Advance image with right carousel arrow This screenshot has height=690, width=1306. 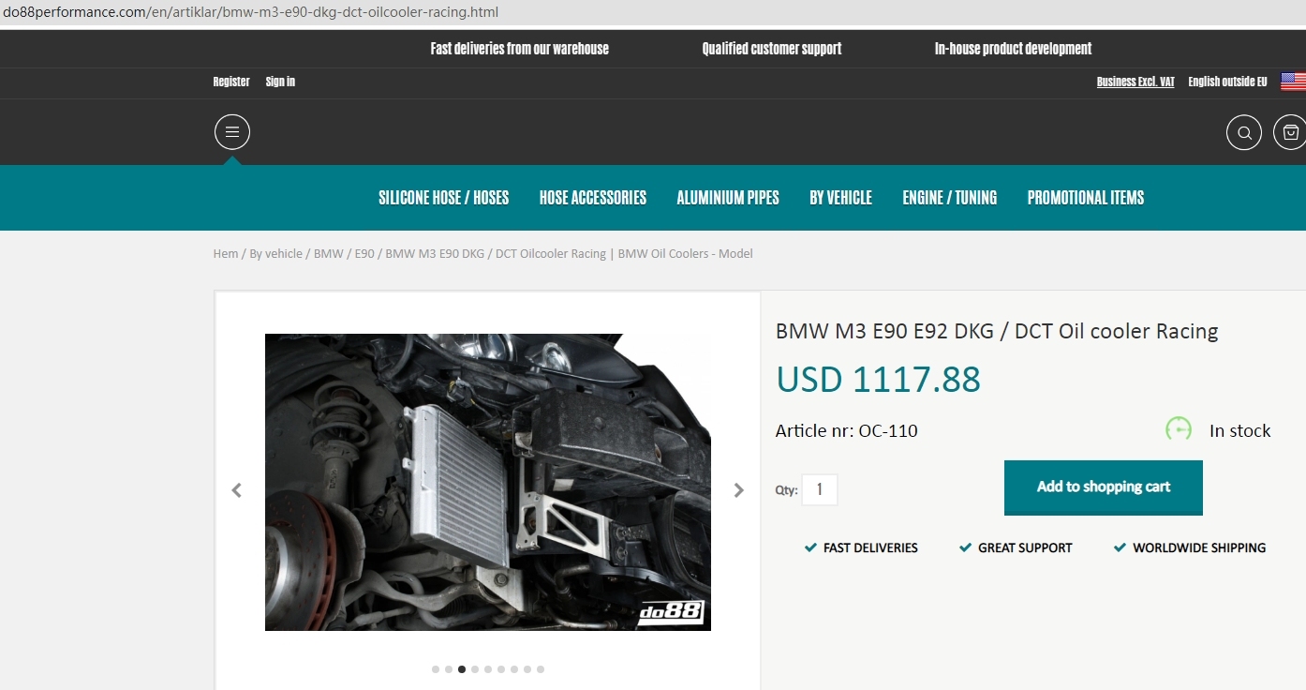pos(739,489)
